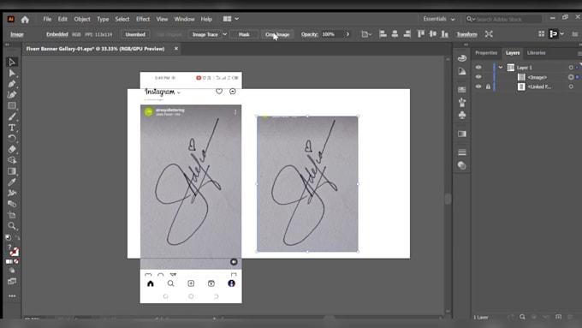Open the Align To dropdown

tap(366, 34)
